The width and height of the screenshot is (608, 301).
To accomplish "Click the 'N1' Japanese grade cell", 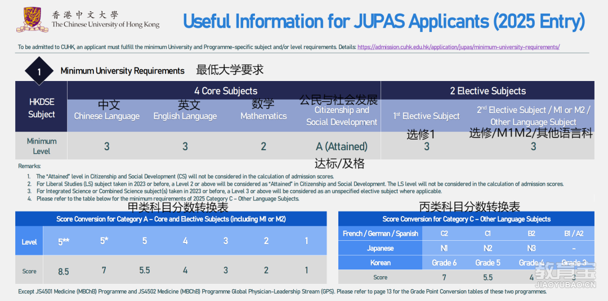I will [x=444, y=248].
